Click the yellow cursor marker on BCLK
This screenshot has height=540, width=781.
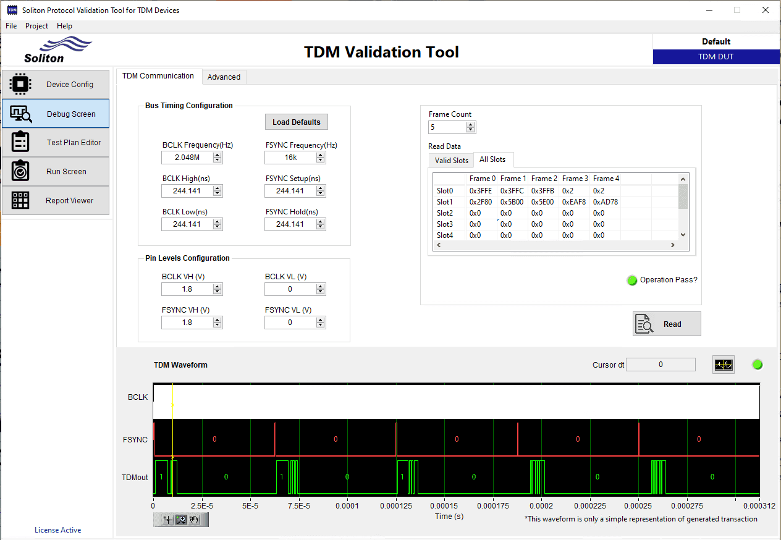(x=172, y=405)
